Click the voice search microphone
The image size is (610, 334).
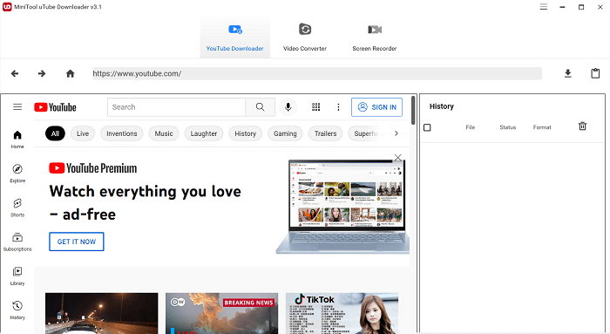click(x=288, y=107)
